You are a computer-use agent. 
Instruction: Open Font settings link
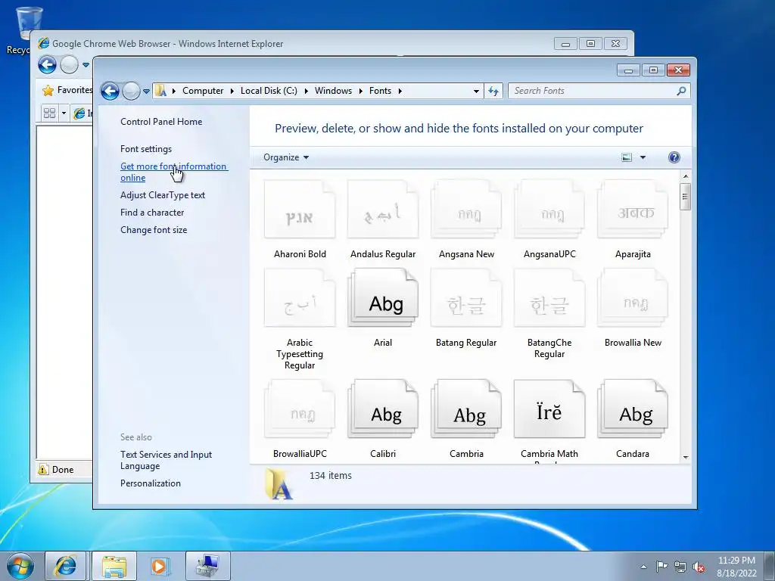(146, 149)
